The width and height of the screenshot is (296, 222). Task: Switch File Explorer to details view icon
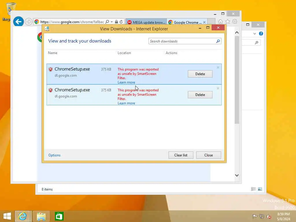point(253,189)
